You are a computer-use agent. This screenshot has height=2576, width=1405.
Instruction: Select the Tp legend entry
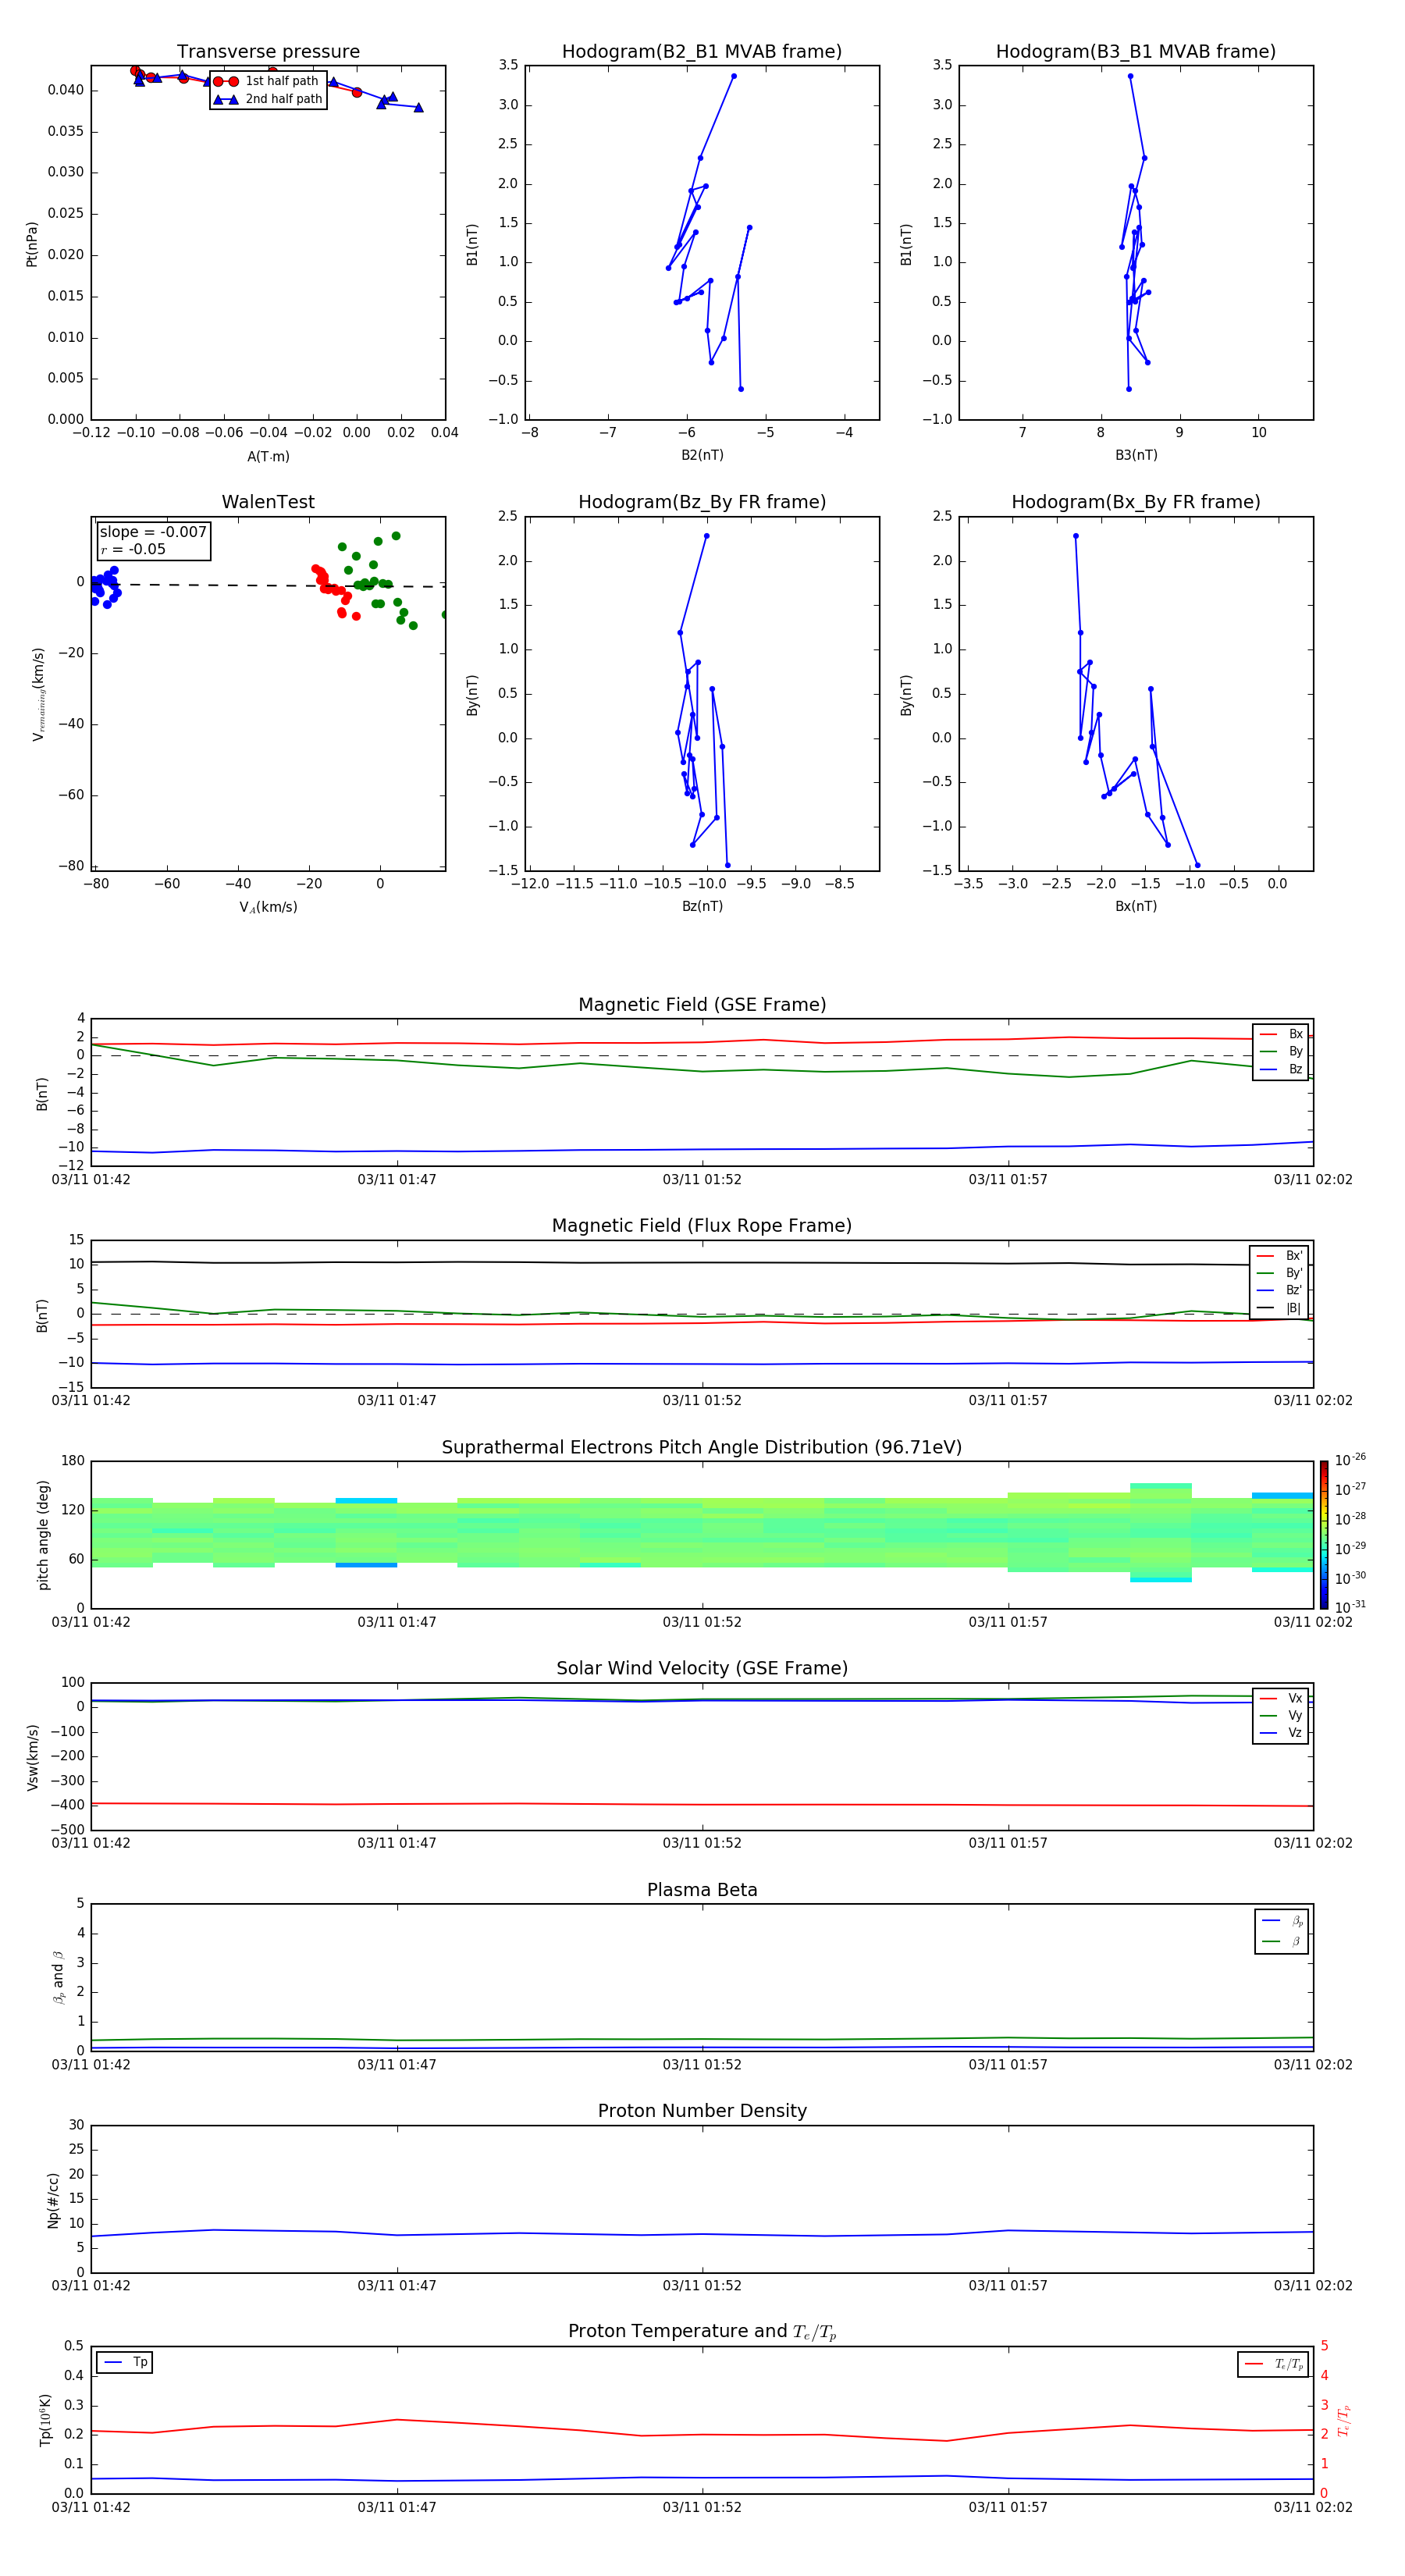point(125,2362)
